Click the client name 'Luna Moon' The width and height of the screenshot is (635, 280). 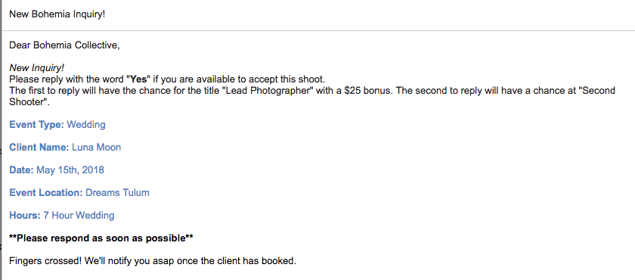pyautogui.click(x=97, y=148)
